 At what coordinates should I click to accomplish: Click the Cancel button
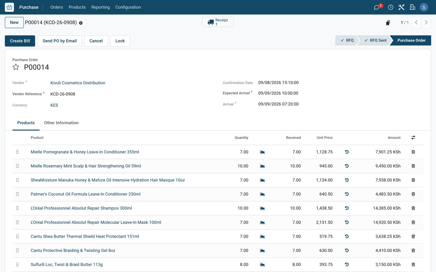[x=96, y=41]
